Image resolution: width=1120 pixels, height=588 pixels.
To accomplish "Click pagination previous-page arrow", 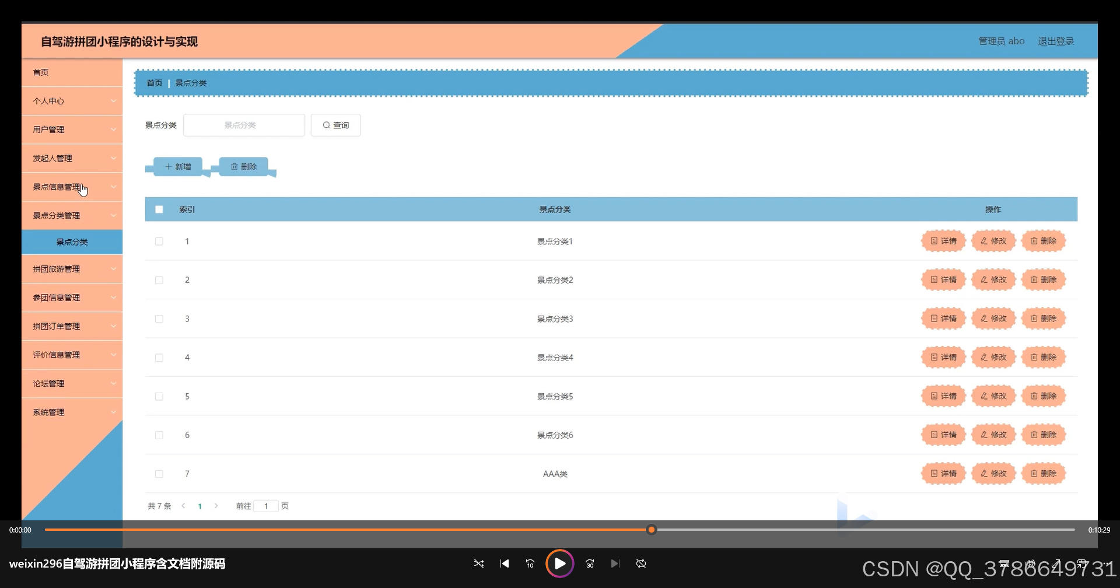I will coord(183,506).
